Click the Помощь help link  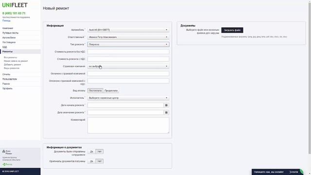click(6, 20)
